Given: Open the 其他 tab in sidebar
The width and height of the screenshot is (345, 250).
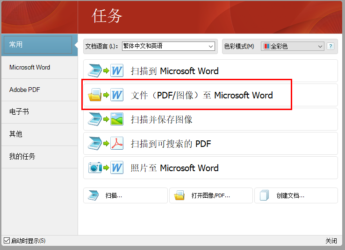Looking at the screenshot, I should click(x=40, y=134).
